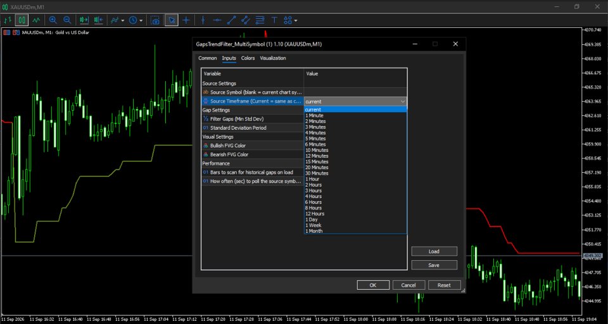Click the dropdown arrow beside the timeframe clock
The image size is (608, 324).
141,20
